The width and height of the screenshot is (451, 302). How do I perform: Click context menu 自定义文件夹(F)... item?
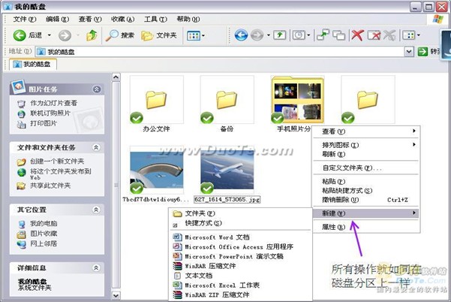click(x=366, y=168)
